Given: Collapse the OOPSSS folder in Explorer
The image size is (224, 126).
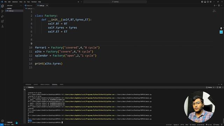Looking at the screenshot, I should tap(9, 8).
